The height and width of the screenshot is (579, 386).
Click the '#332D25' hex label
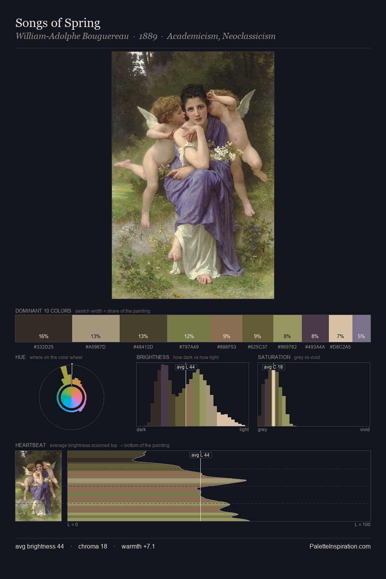tap(44, 347)
